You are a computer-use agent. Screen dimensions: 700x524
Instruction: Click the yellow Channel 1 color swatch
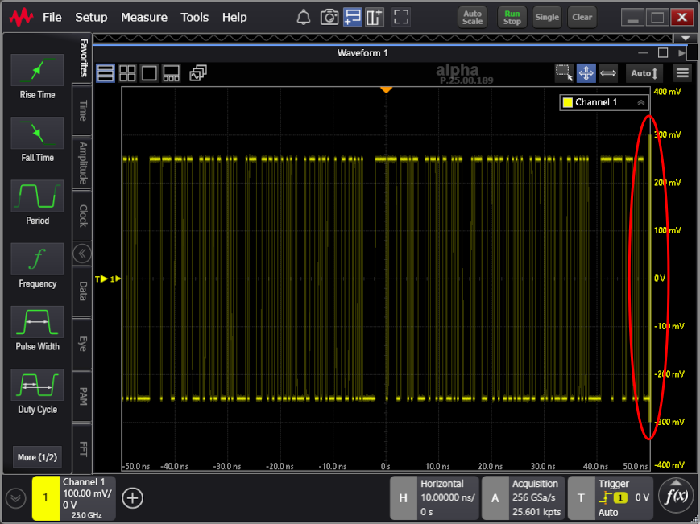(x=567, y=103)
